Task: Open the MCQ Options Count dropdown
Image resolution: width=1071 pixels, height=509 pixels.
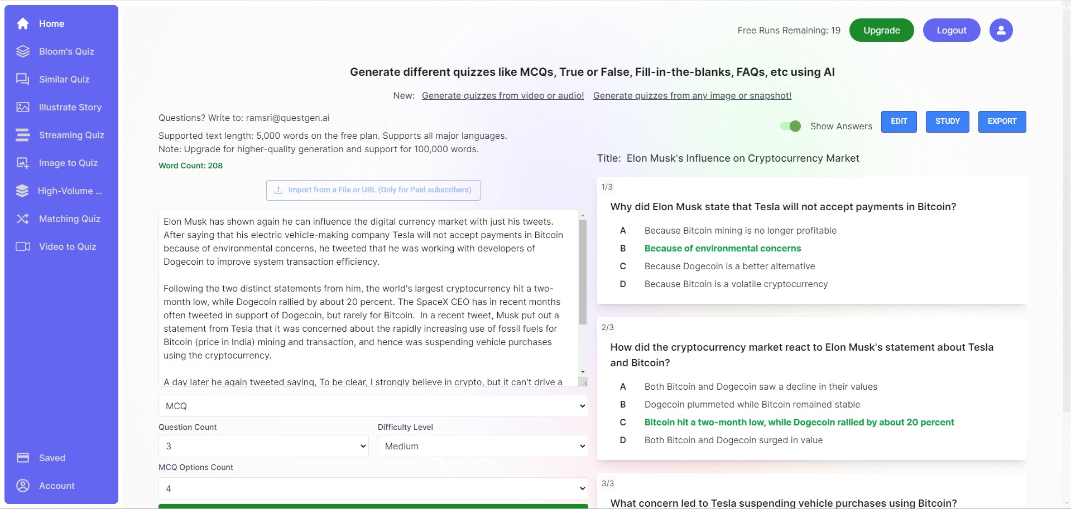Action: [373, 488]
